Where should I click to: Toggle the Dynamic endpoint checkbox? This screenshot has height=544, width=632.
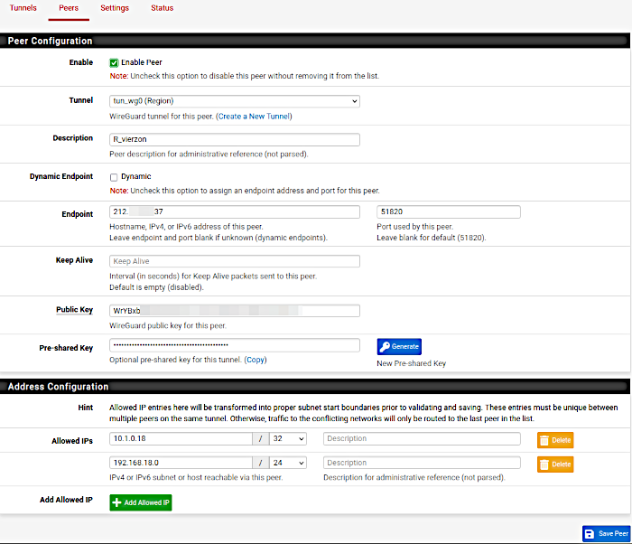[114, 177]
